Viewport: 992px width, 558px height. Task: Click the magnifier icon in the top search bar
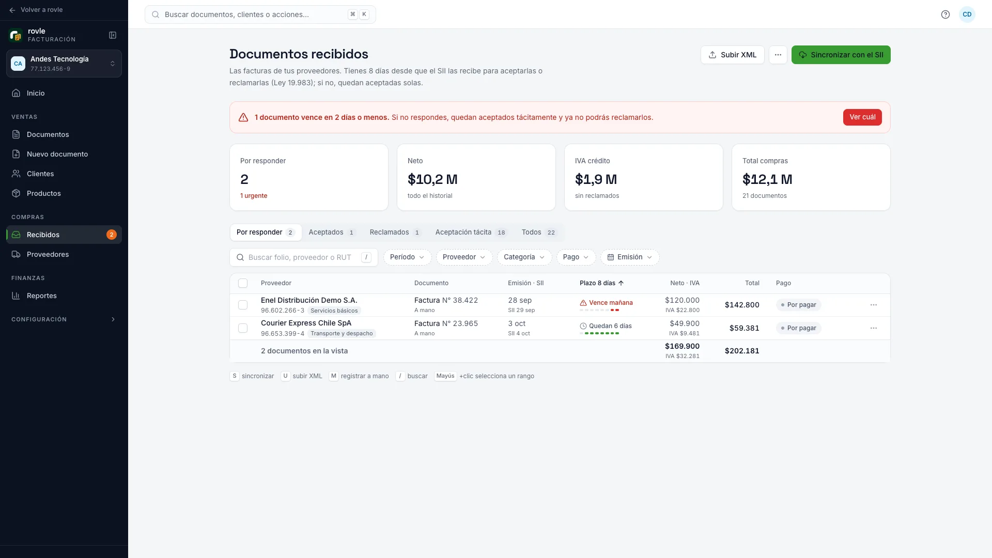click(156, 14)
